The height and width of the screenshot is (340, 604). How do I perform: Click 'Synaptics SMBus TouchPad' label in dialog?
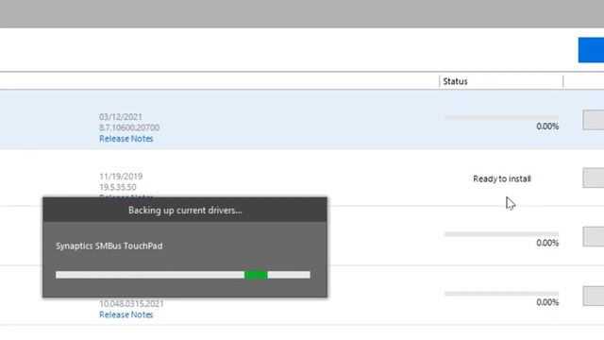coord(109,246)
